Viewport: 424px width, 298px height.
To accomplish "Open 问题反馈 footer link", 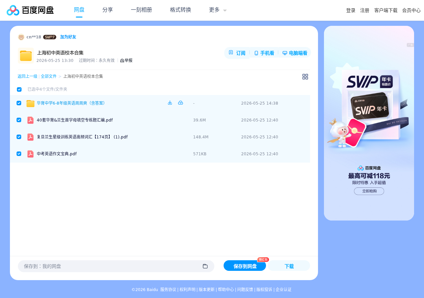I will point(245,290).
